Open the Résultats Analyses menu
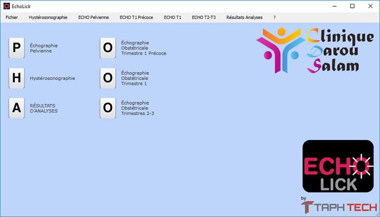 (x=244, y=17)
